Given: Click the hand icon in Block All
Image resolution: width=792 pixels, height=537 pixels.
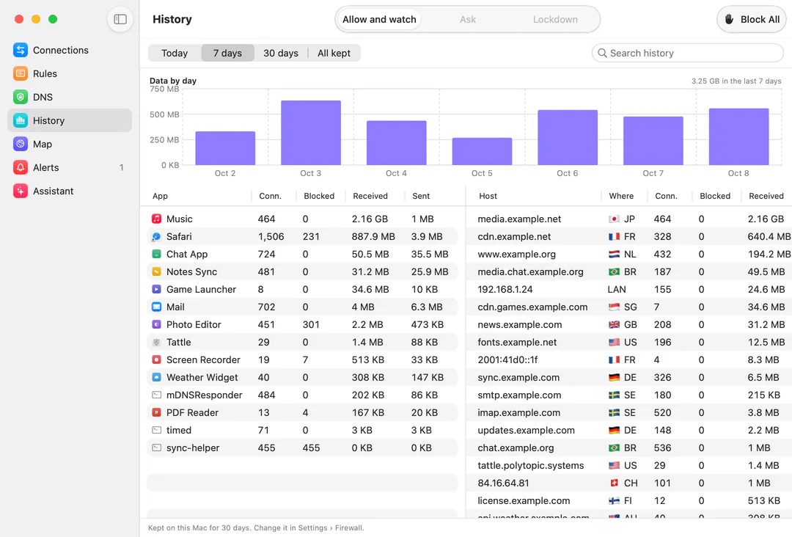Looking at the screenshot, I should [x=729, y=19].
